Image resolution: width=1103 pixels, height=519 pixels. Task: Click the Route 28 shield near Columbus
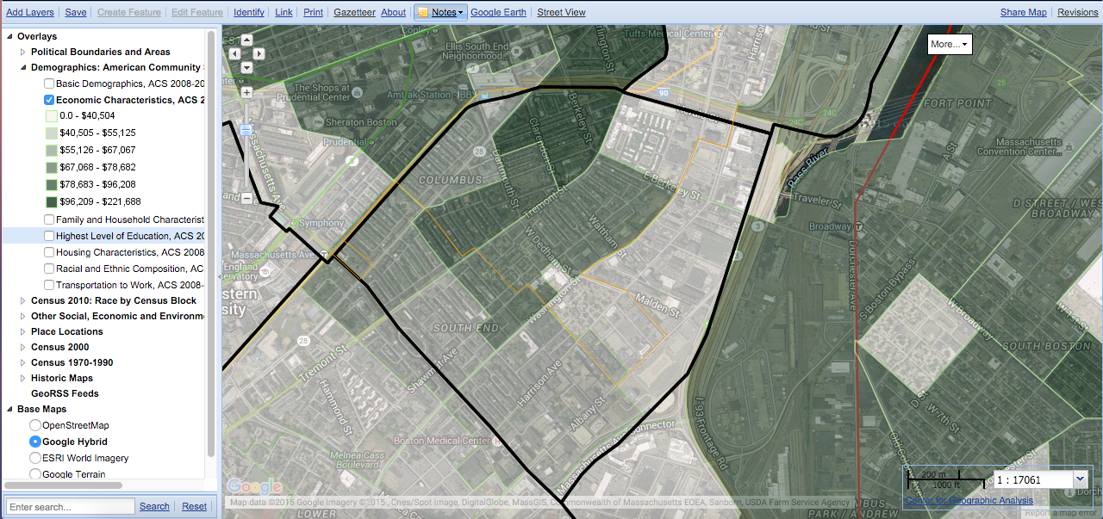[x=477, y=151]
